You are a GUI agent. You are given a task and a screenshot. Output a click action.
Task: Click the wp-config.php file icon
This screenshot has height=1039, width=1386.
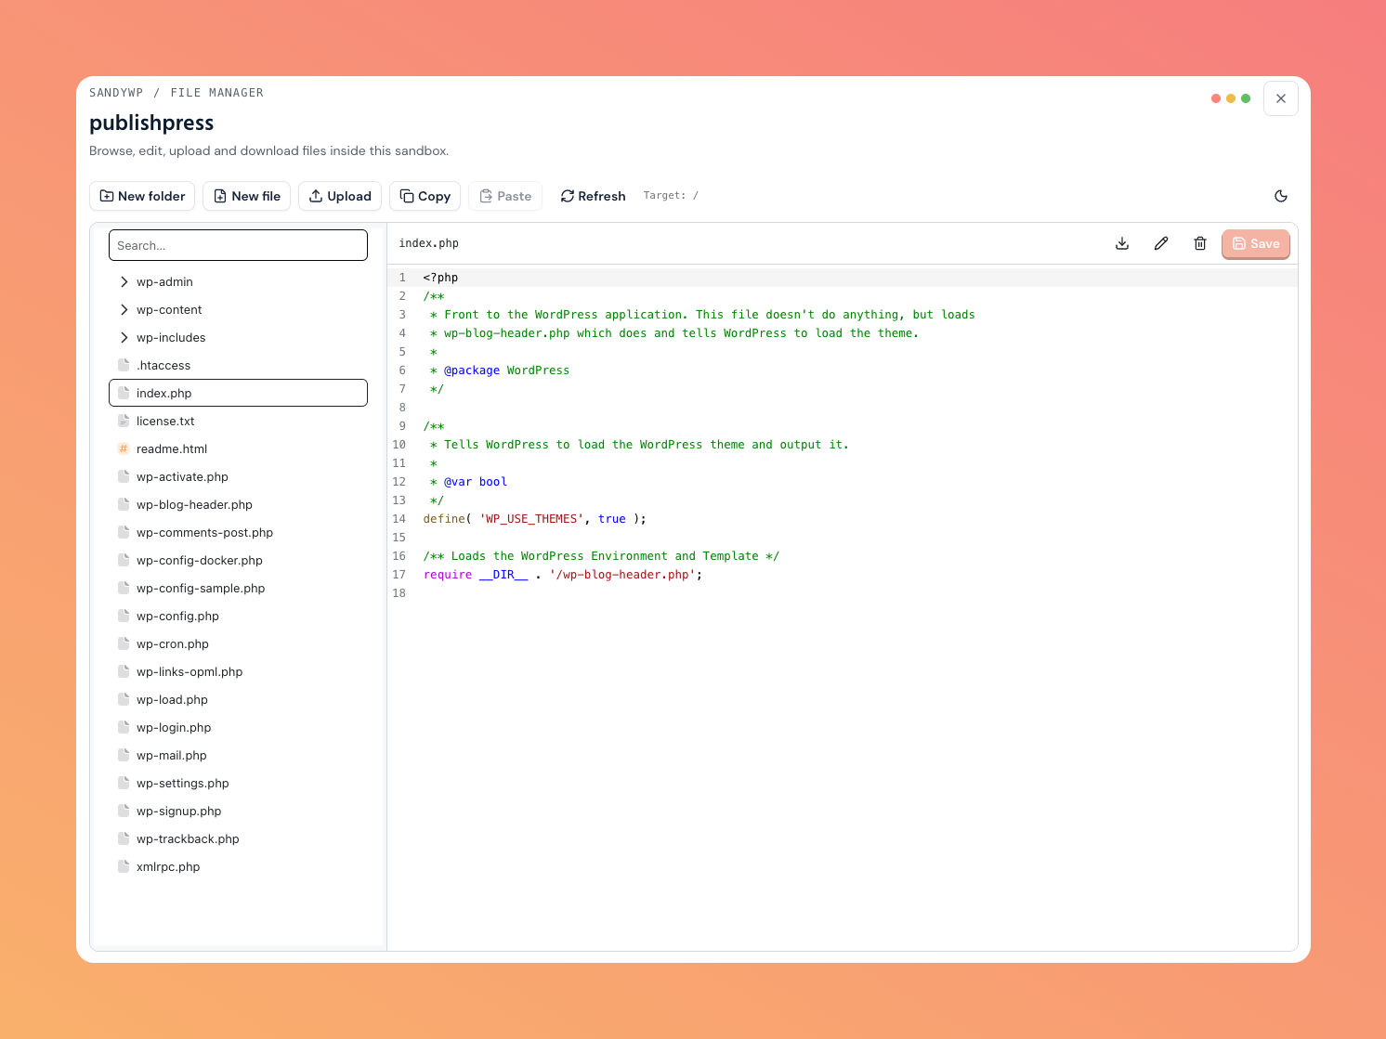point(124,617)
